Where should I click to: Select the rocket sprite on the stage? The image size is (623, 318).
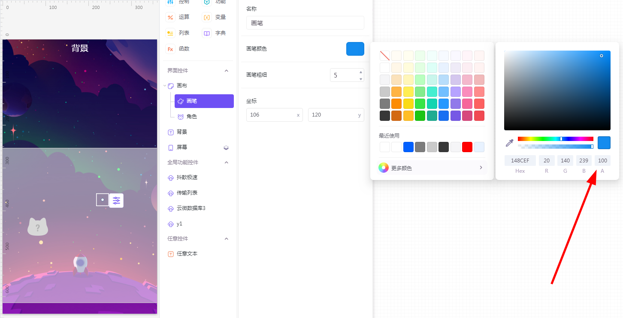point(81,264)
